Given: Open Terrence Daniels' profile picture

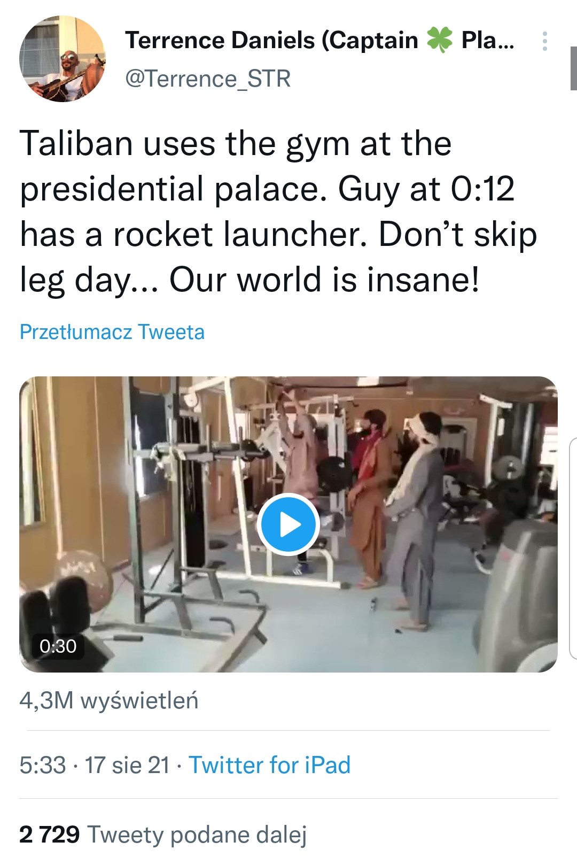Looking at the screenshot, I should click(x=63, y=59).
